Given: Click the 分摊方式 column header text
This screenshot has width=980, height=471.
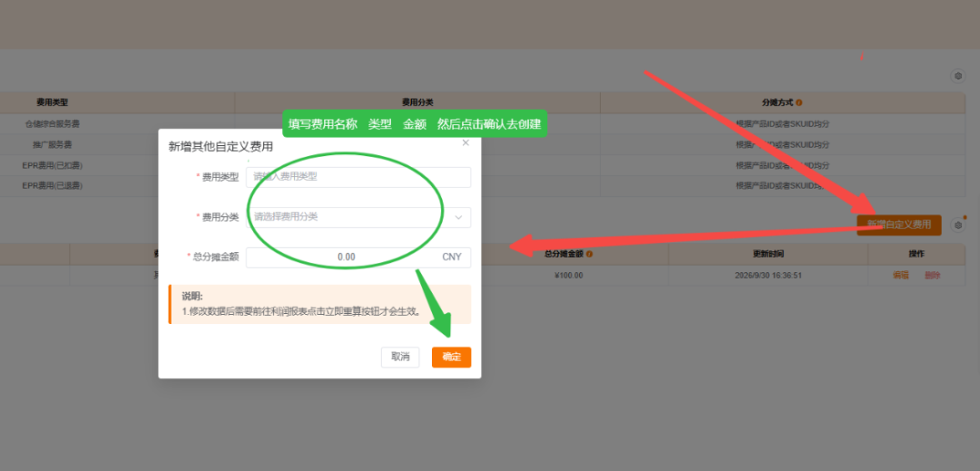Looking at the screenshot, I should (x=779, y=103).
